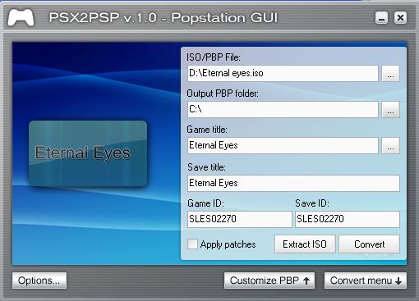Click the Game ID field
This screenshot has height=301, width=419.
point(240,219)
